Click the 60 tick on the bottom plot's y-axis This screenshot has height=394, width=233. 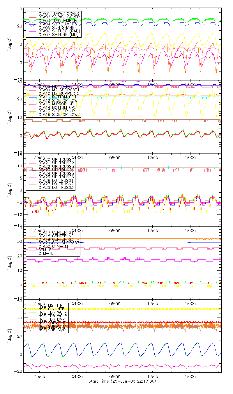(20, 300)
